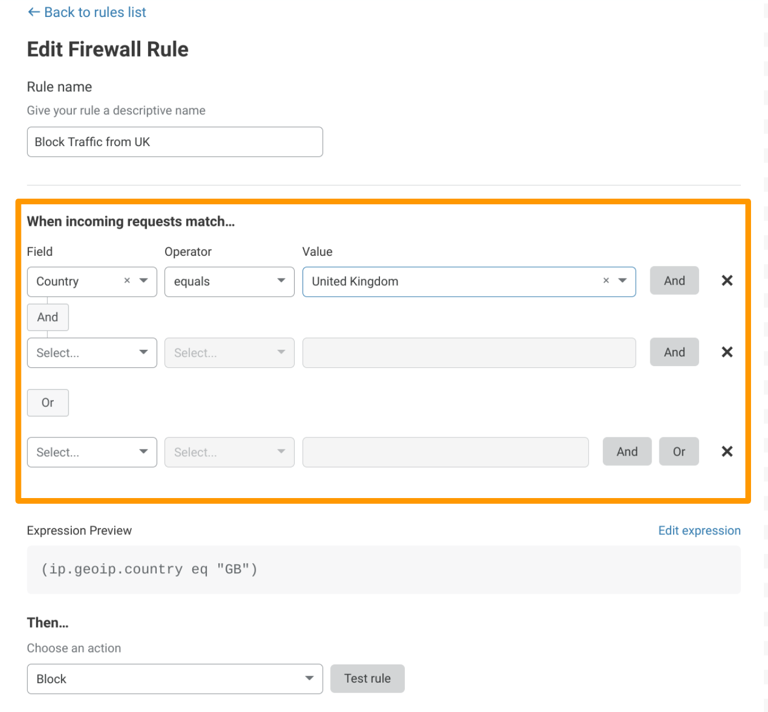Image resolution: width=768 pixels, height=712 pixels.
Task: Remove the Country equals United Kingdom row
Action: coord(727,281)
